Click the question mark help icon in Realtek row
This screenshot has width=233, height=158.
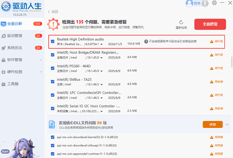tap(146, 41)
